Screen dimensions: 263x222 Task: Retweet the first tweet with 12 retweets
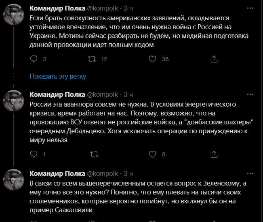92,59
